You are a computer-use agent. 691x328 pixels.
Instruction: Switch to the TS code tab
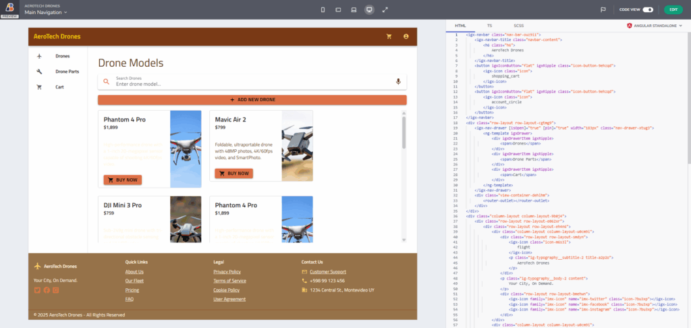click(x=490, y=26)
